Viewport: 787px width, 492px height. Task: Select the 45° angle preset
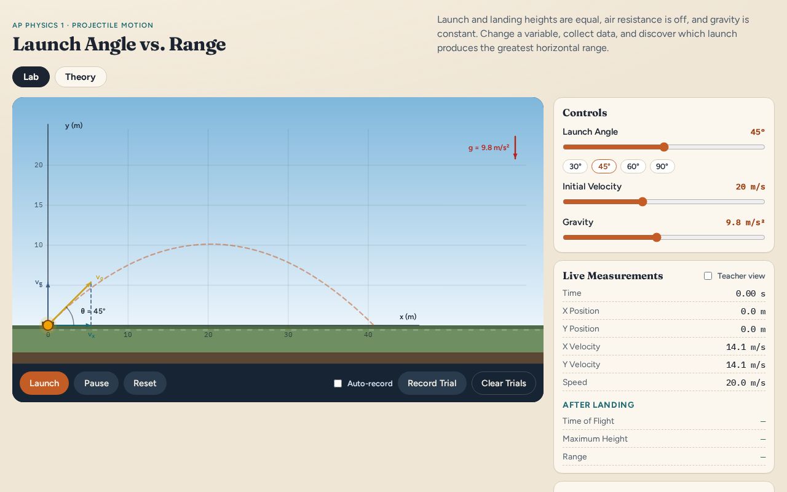[x=604, y=167]
